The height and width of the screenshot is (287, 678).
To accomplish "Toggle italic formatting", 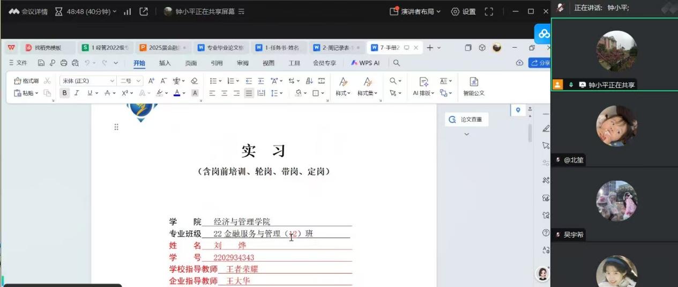I will 77,93.
